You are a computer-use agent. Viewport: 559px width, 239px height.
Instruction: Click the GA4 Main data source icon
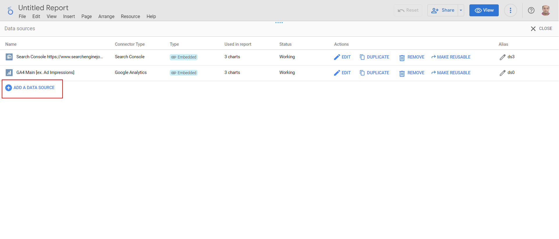(x=9, y=73)
